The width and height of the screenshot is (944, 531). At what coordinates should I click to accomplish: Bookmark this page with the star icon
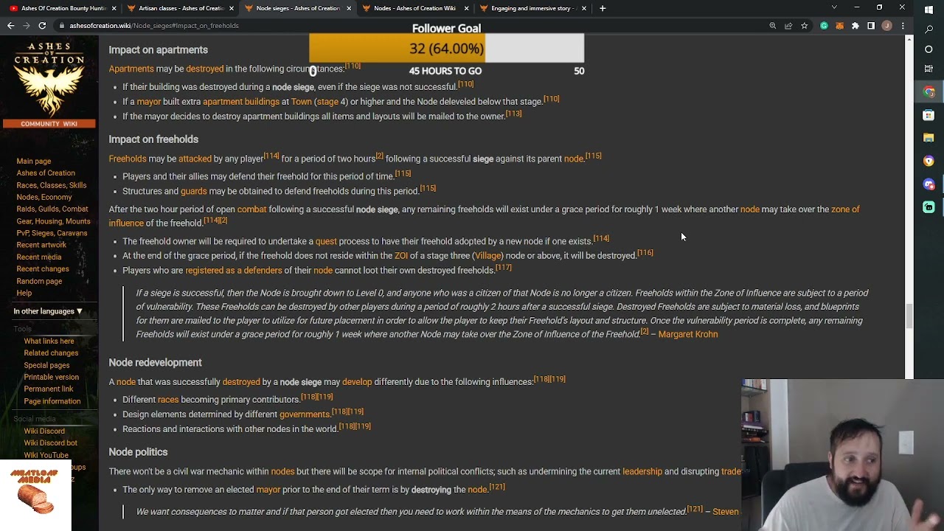(805, 26)
